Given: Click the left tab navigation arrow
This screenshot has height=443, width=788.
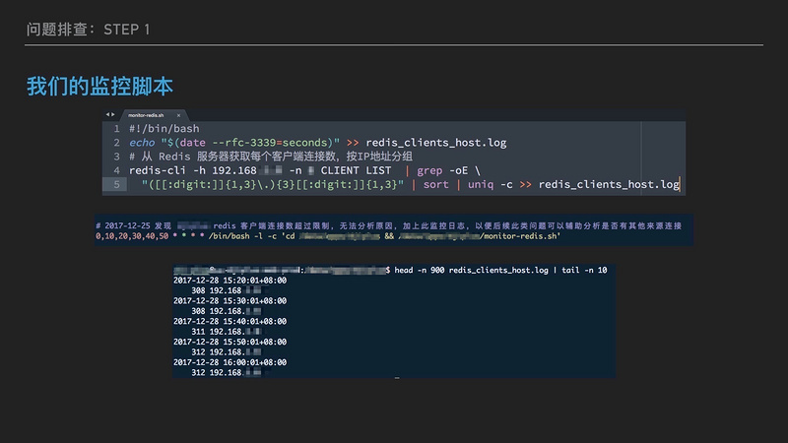Looking at the screenshot, I should (x=107, y=114).
